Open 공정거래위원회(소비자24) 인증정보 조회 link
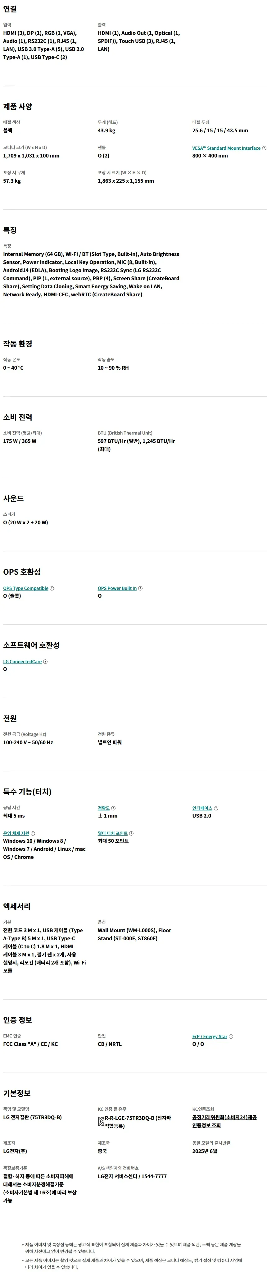Screen dimensions: 267x1272 224,1121
